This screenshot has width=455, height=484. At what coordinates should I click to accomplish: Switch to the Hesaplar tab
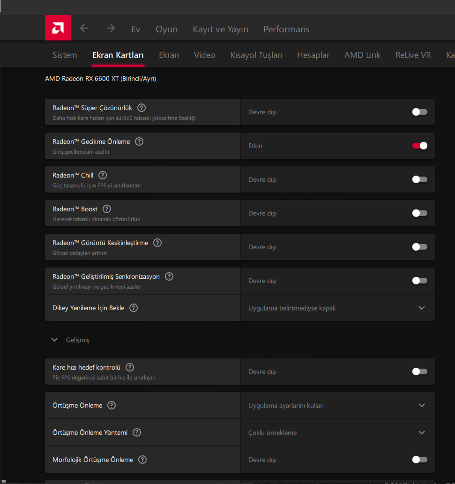coord(313,55)
